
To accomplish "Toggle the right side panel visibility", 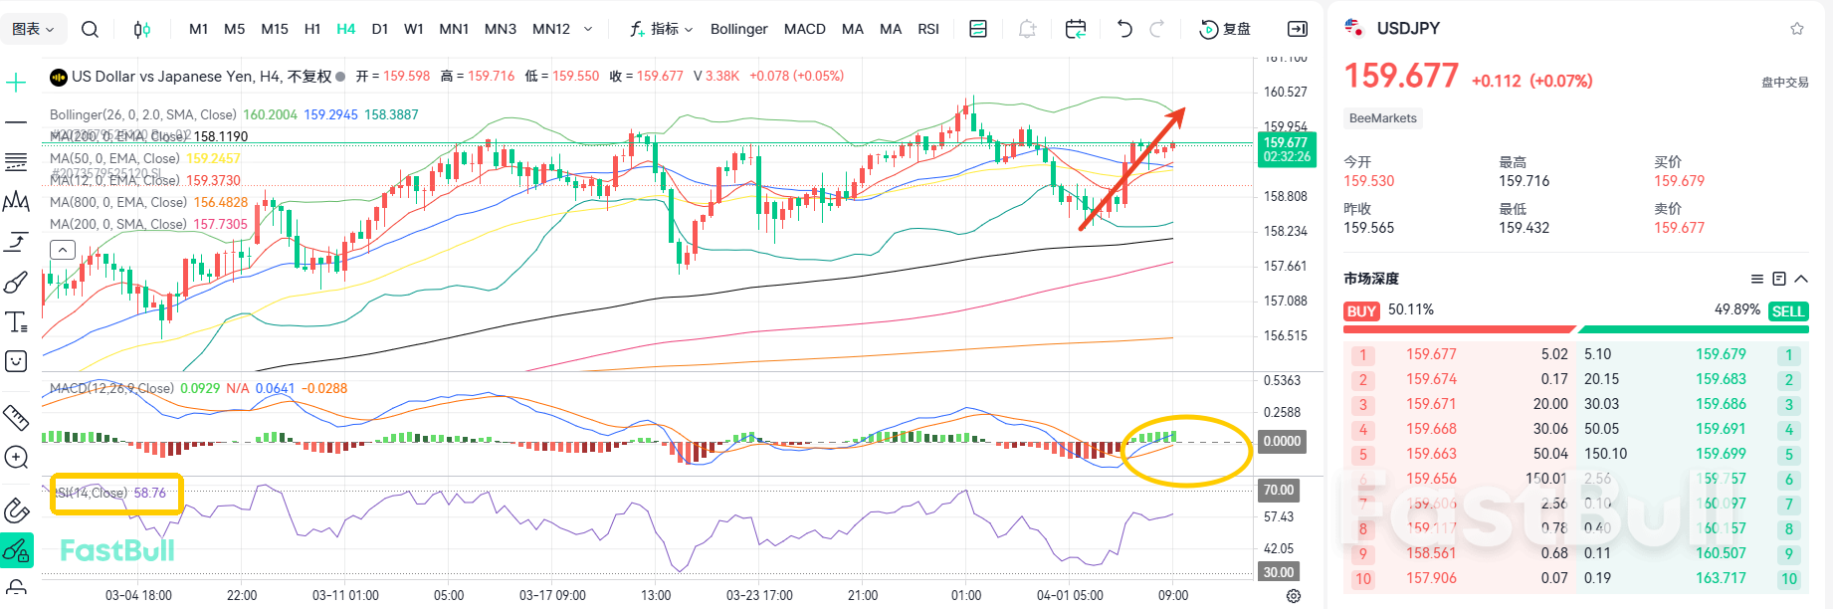I will coord(1298,29).
